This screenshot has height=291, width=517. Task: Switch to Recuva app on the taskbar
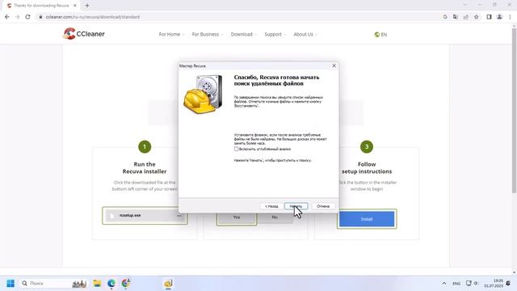pyautogui.click(x=168, y=284)
